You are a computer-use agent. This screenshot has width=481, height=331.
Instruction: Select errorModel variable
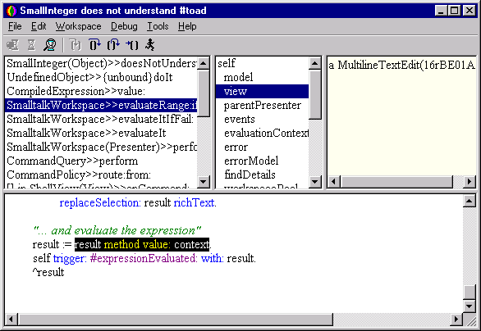(263, 161)
